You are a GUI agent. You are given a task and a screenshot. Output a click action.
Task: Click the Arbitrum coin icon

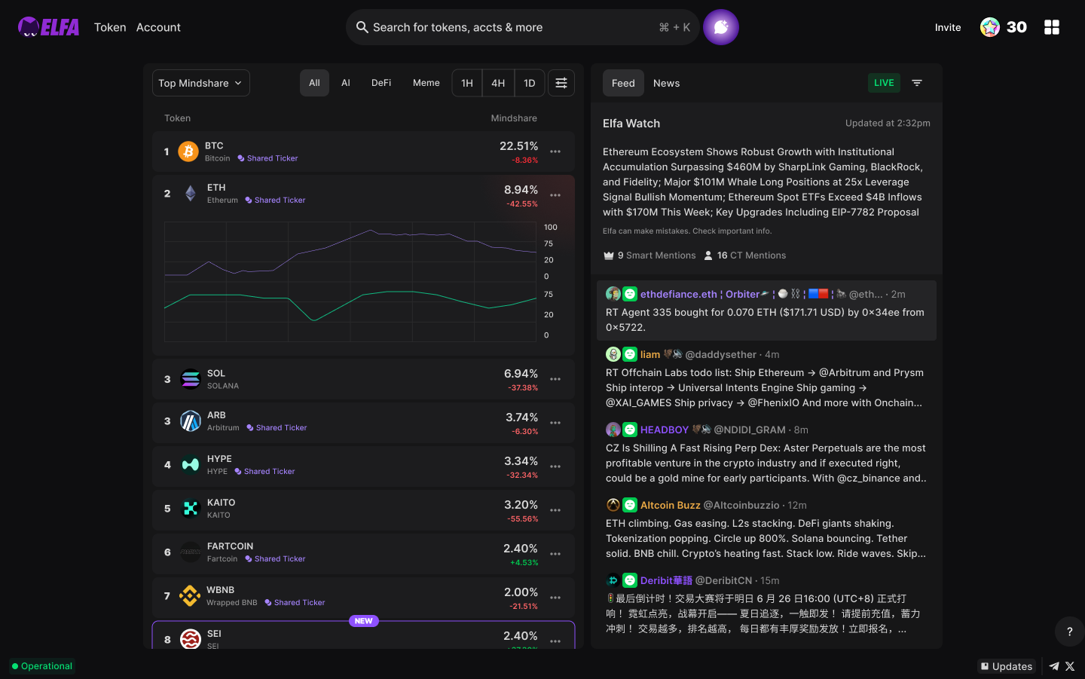click(x=191, y=421)
